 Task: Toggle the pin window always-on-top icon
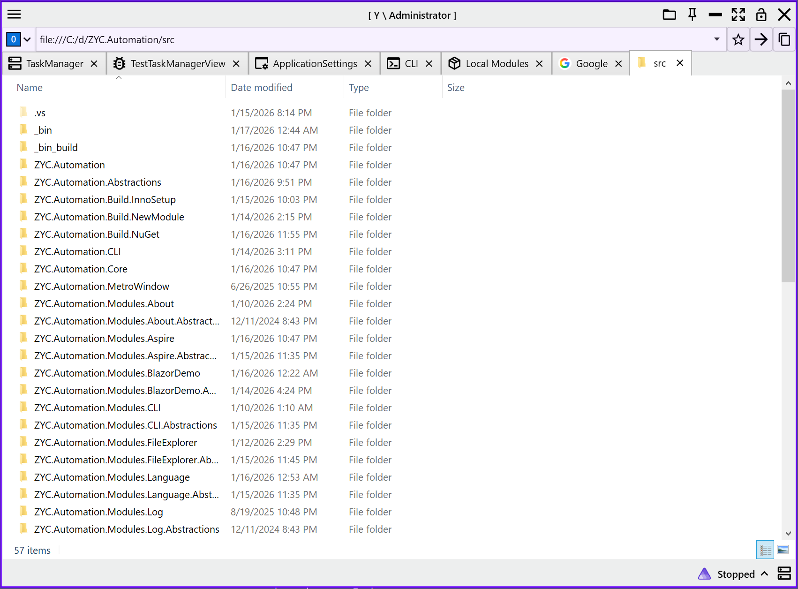(x=692, y=15)
